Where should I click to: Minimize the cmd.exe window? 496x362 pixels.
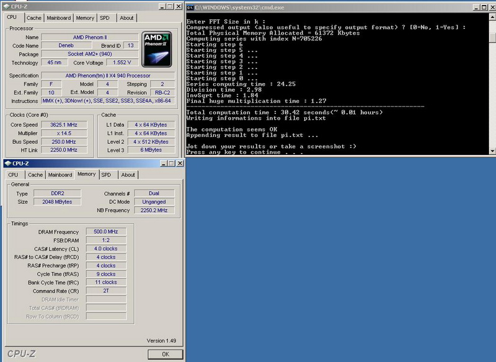click(x=476, y=7)
